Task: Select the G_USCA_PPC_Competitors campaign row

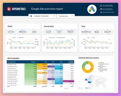Action: [x=40, y=71]
